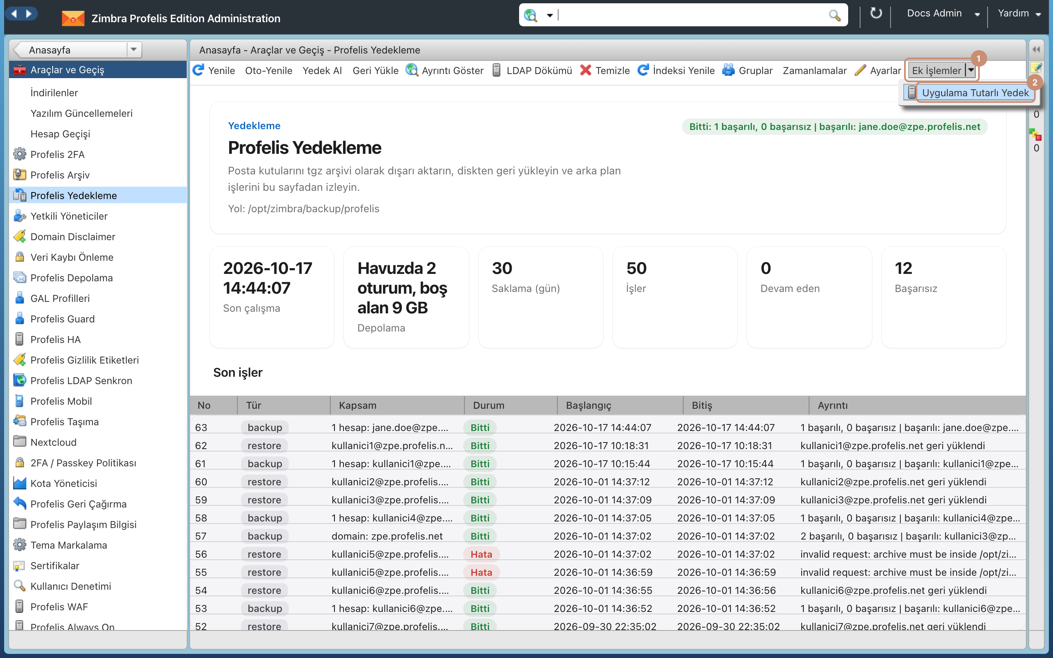The image size is (1053, 658).
Task: Open the Yardım help dropdown
Action: pos(1038,14)
